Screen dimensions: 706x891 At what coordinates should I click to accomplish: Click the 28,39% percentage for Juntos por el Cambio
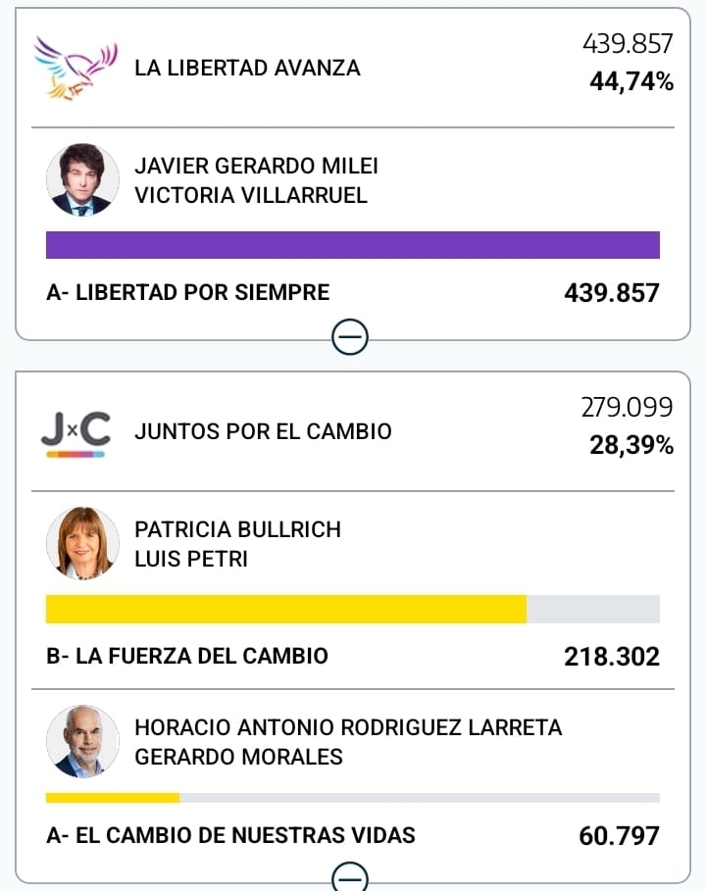(x=630, y=446)
